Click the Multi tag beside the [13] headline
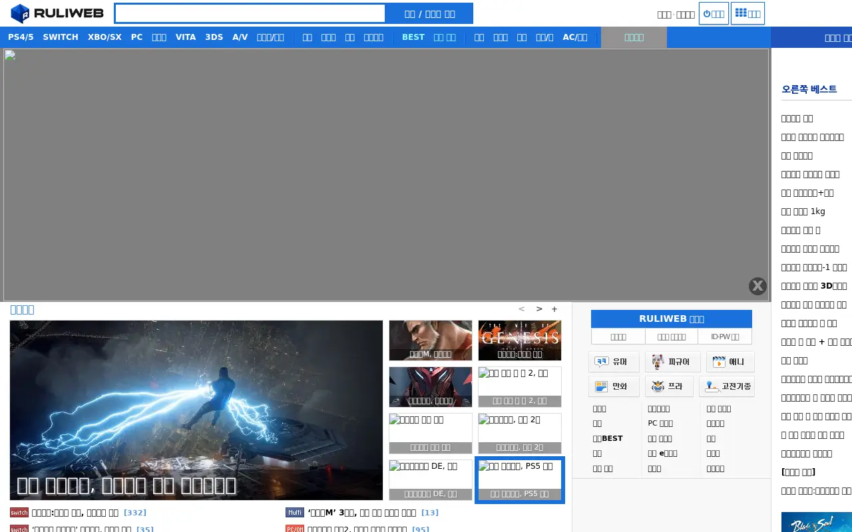The width and height of the screenshot is (852, 532). click(x=295, y=513)
